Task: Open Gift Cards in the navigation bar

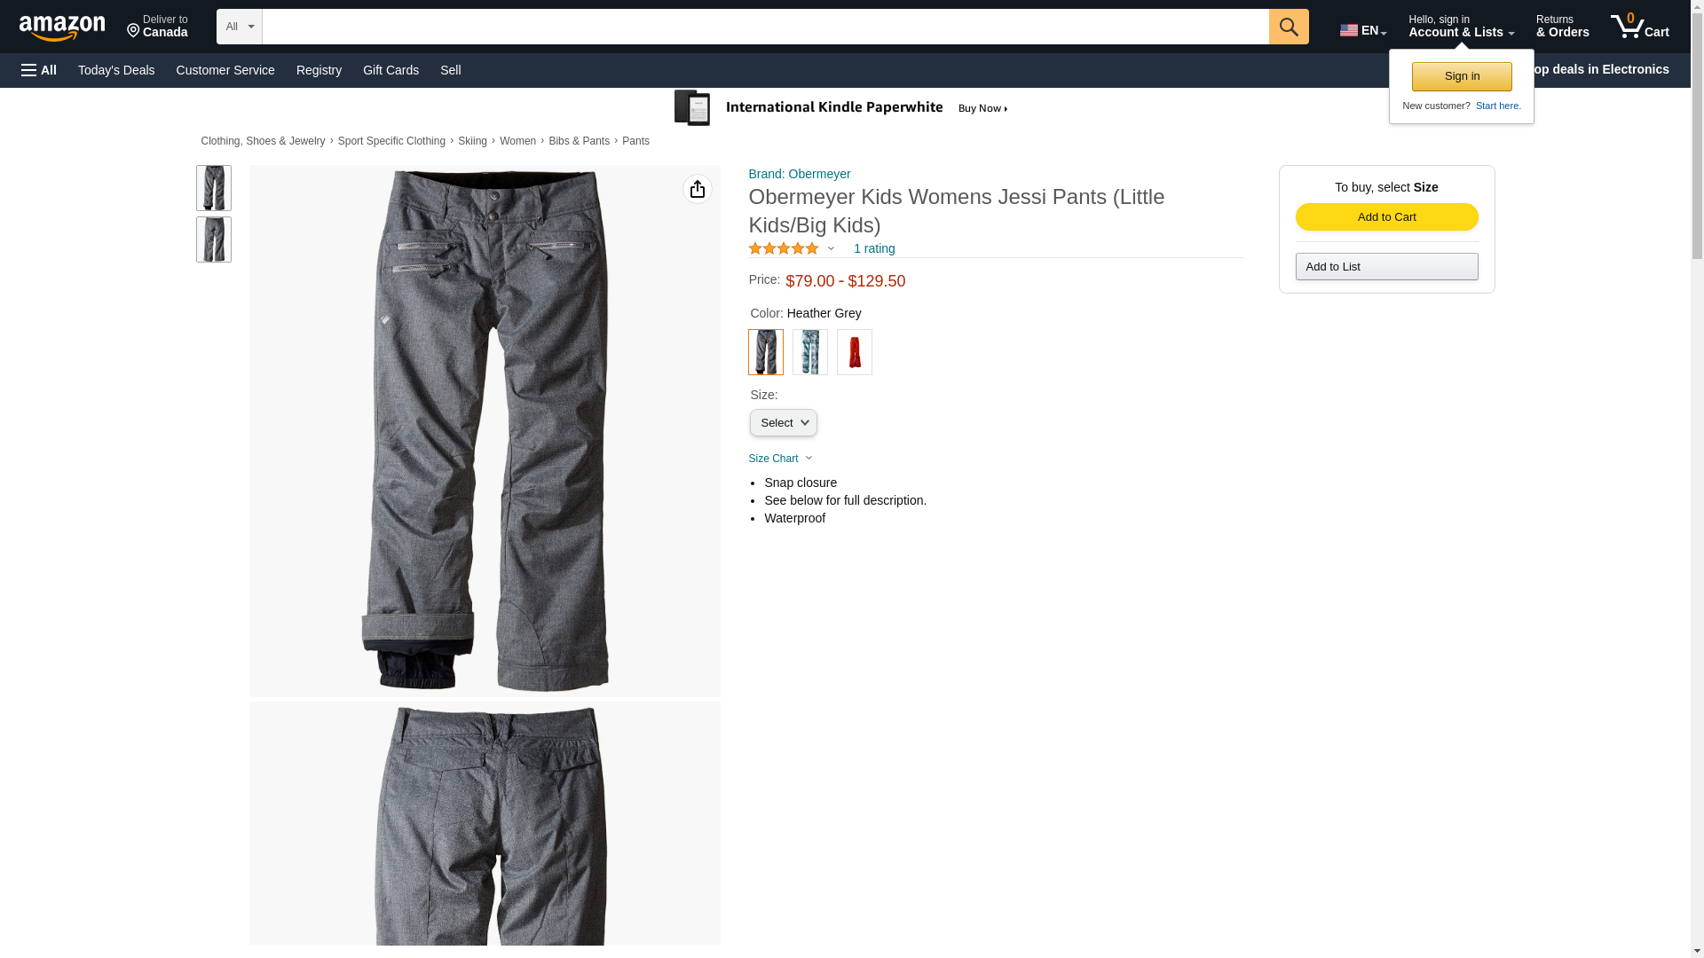Action: [390, 70]
